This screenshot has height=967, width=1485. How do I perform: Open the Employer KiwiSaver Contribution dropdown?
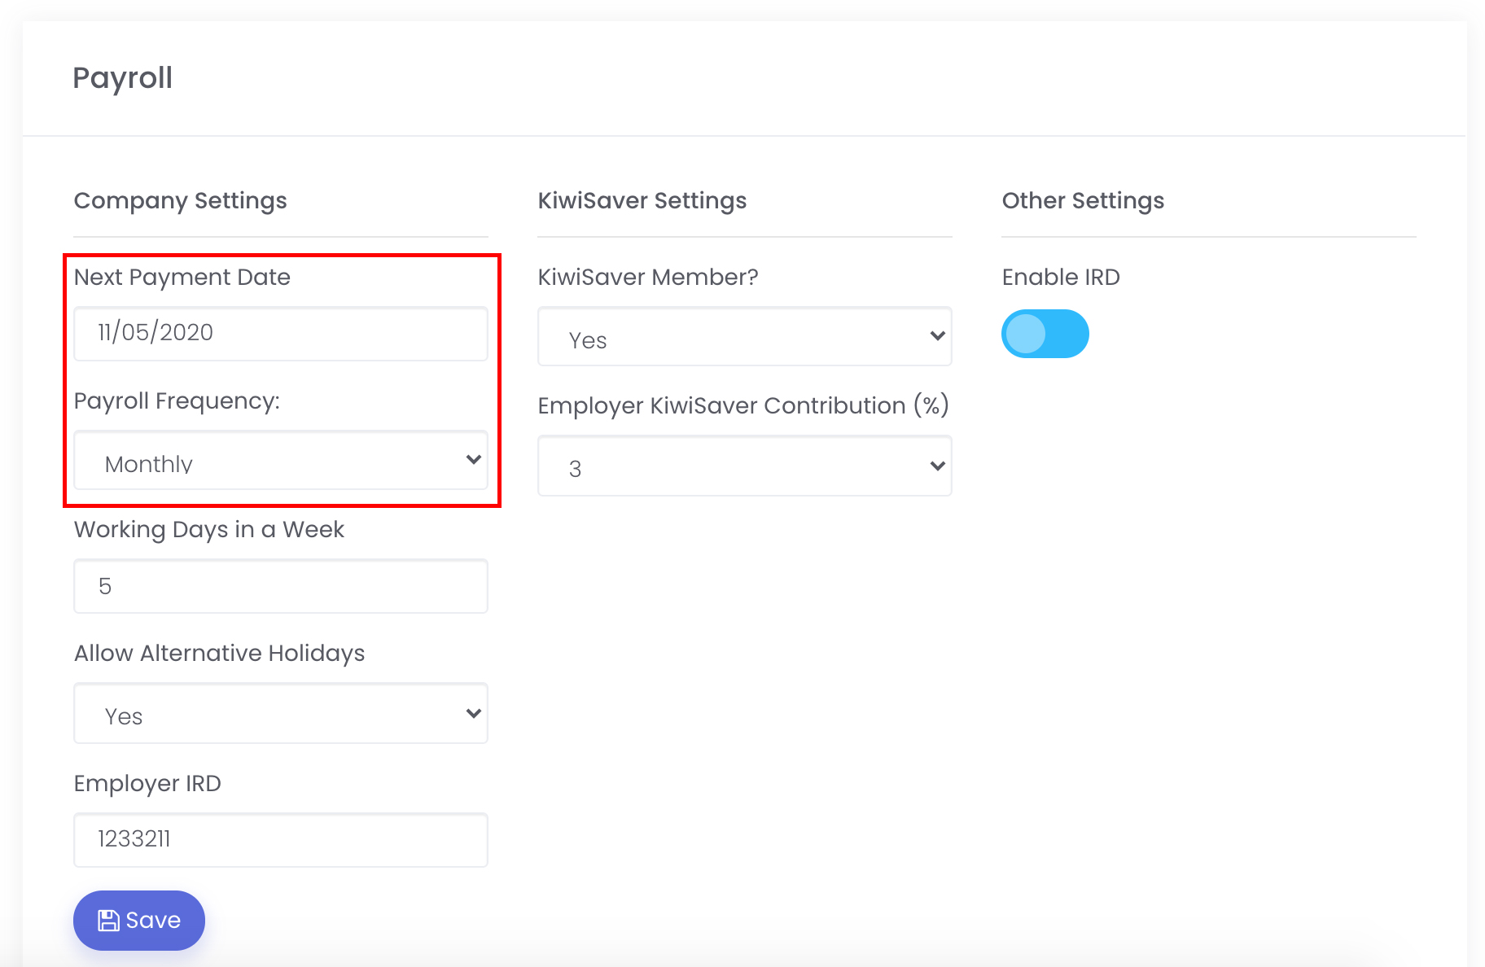[x=744, y=466]
